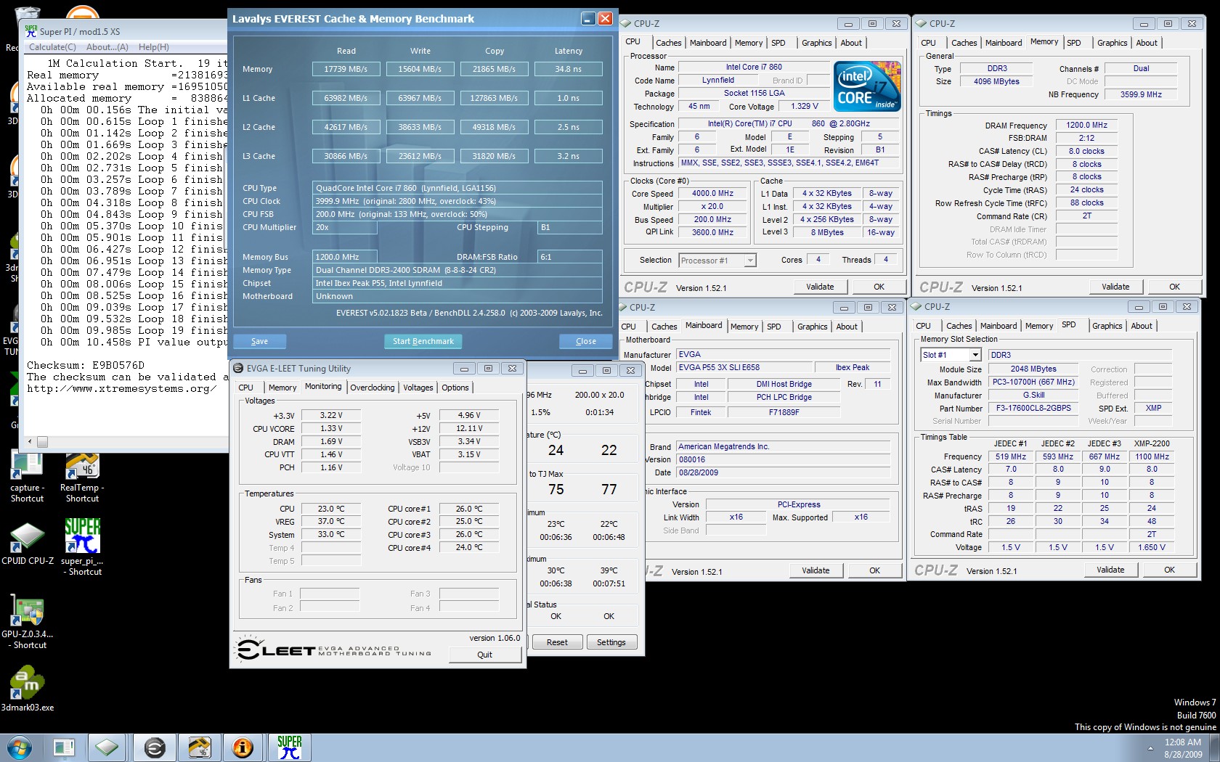Image resolution: width=1220 pixels, height=762 pixels.
Task: Click Settings in RealTemp window
Action: click(x=611, y=642)
